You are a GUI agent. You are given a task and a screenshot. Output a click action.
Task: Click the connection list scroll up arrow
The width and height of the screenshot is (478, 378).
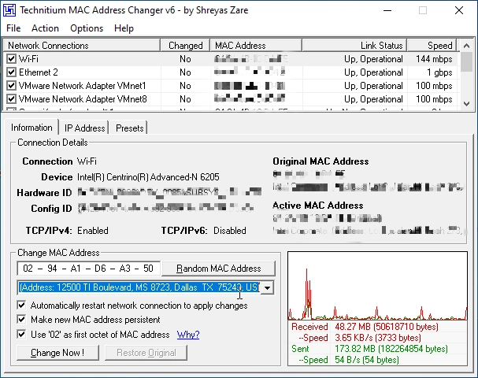point(466,46)
